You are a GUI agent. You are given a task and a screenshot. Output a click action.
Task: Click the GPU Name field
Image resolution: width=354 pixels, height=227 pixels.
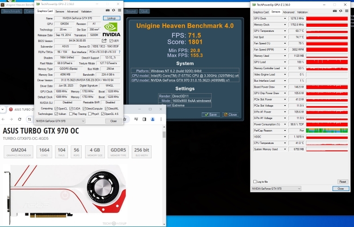tap(78, 18)
